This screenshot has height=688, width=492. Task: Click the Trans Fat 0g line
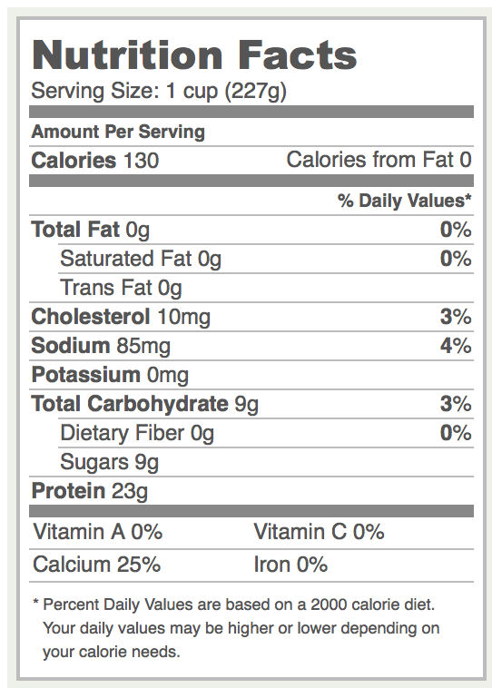click(266, 288)
